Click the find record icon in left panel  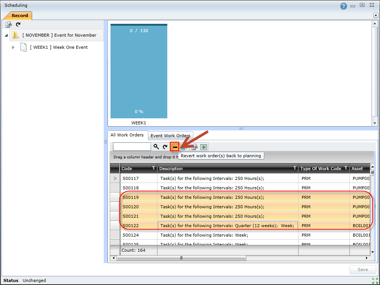coord(8,24)
